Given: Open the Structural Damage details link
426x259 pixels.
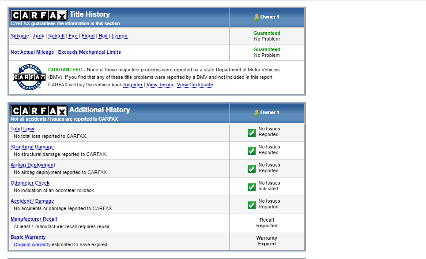Looking at the screenshot, I should 32,147.
